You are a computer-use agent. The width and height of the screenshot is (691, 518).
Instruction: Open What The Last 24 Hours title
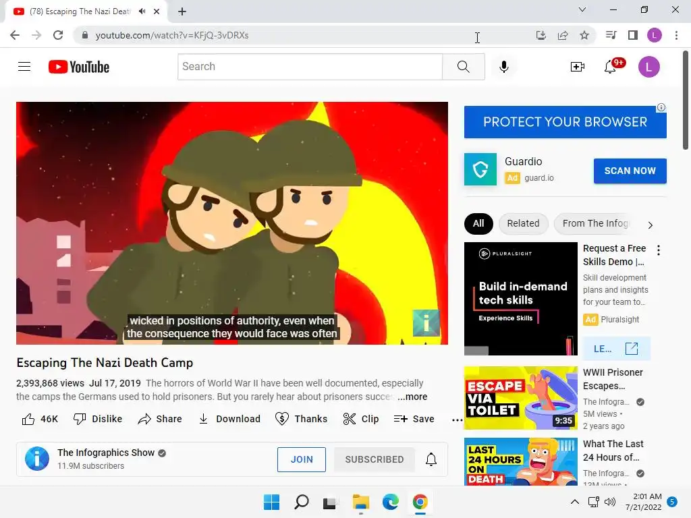pyautogui.click(x=613, y=450)
